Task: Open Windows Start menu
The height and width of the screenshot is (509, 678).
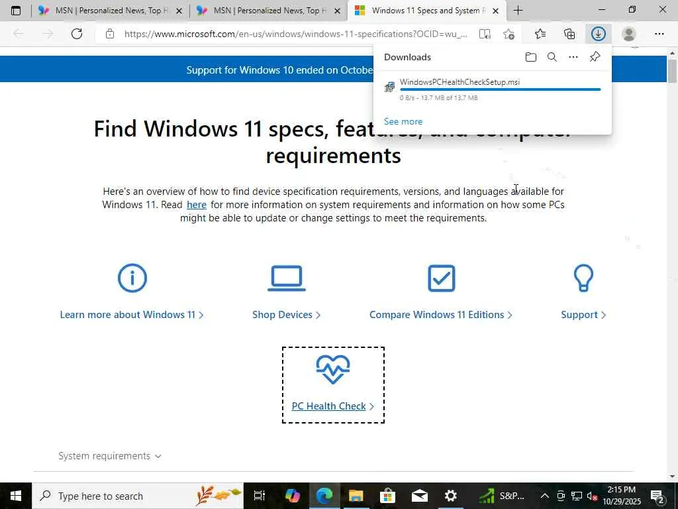Action: 16,496
